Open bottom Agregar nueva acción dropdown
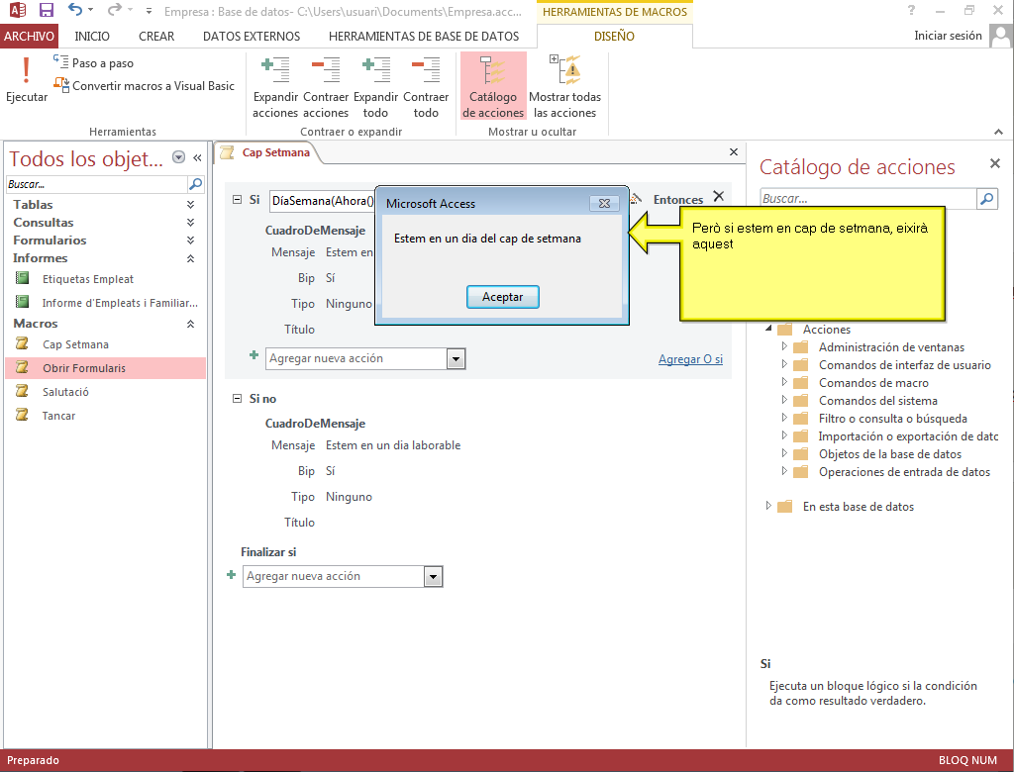 (434, 576)
